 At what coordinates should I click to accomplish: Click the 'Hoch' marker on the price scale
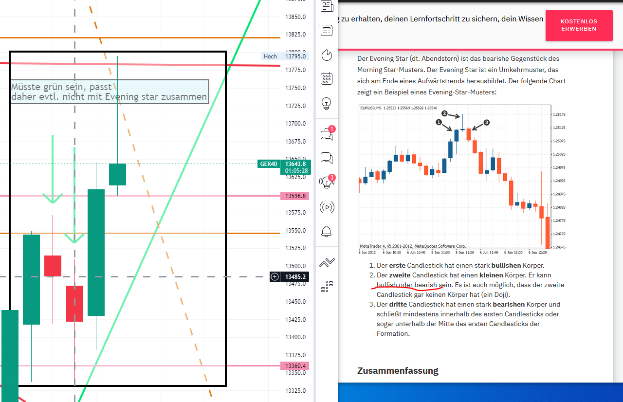click(x=270, y=56)
